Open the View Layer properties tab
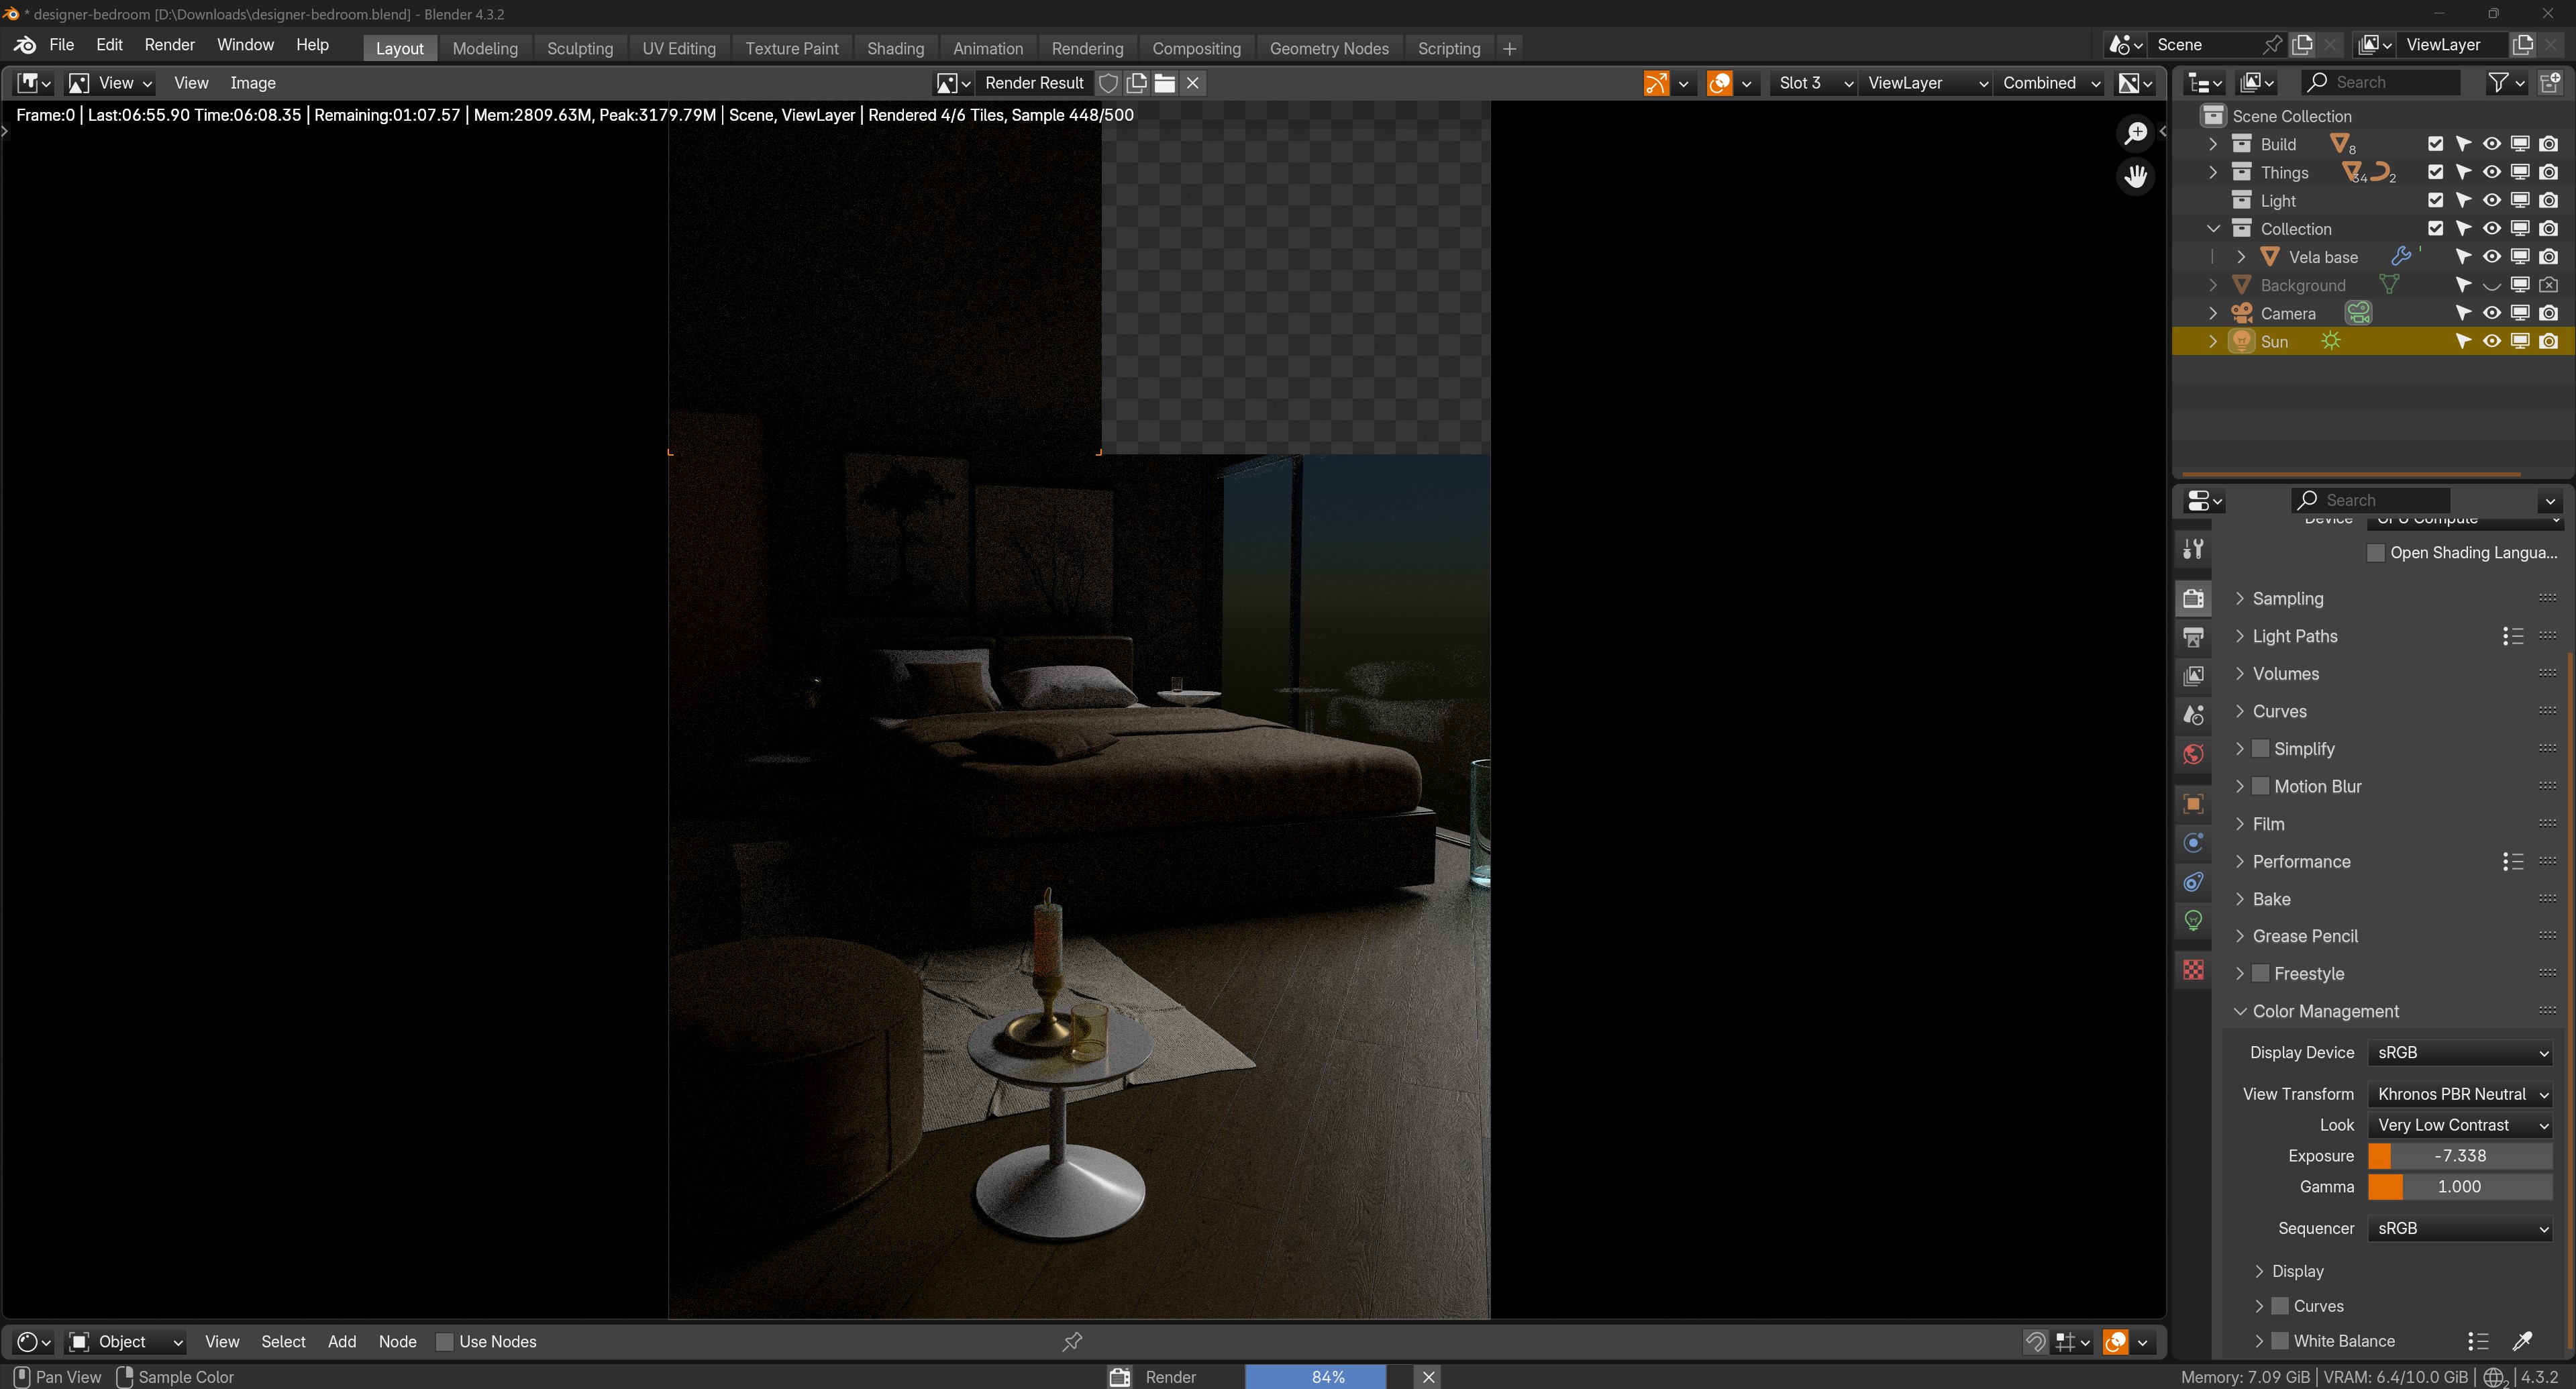 [x=2193, y=676]
